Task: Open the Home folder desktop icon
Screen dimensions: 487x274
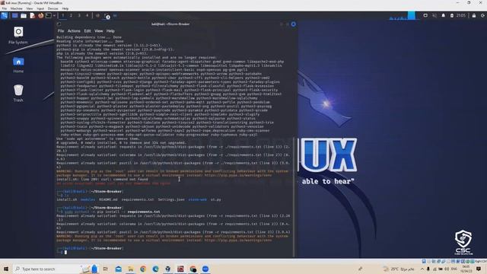Action: (x=18, y=65)
